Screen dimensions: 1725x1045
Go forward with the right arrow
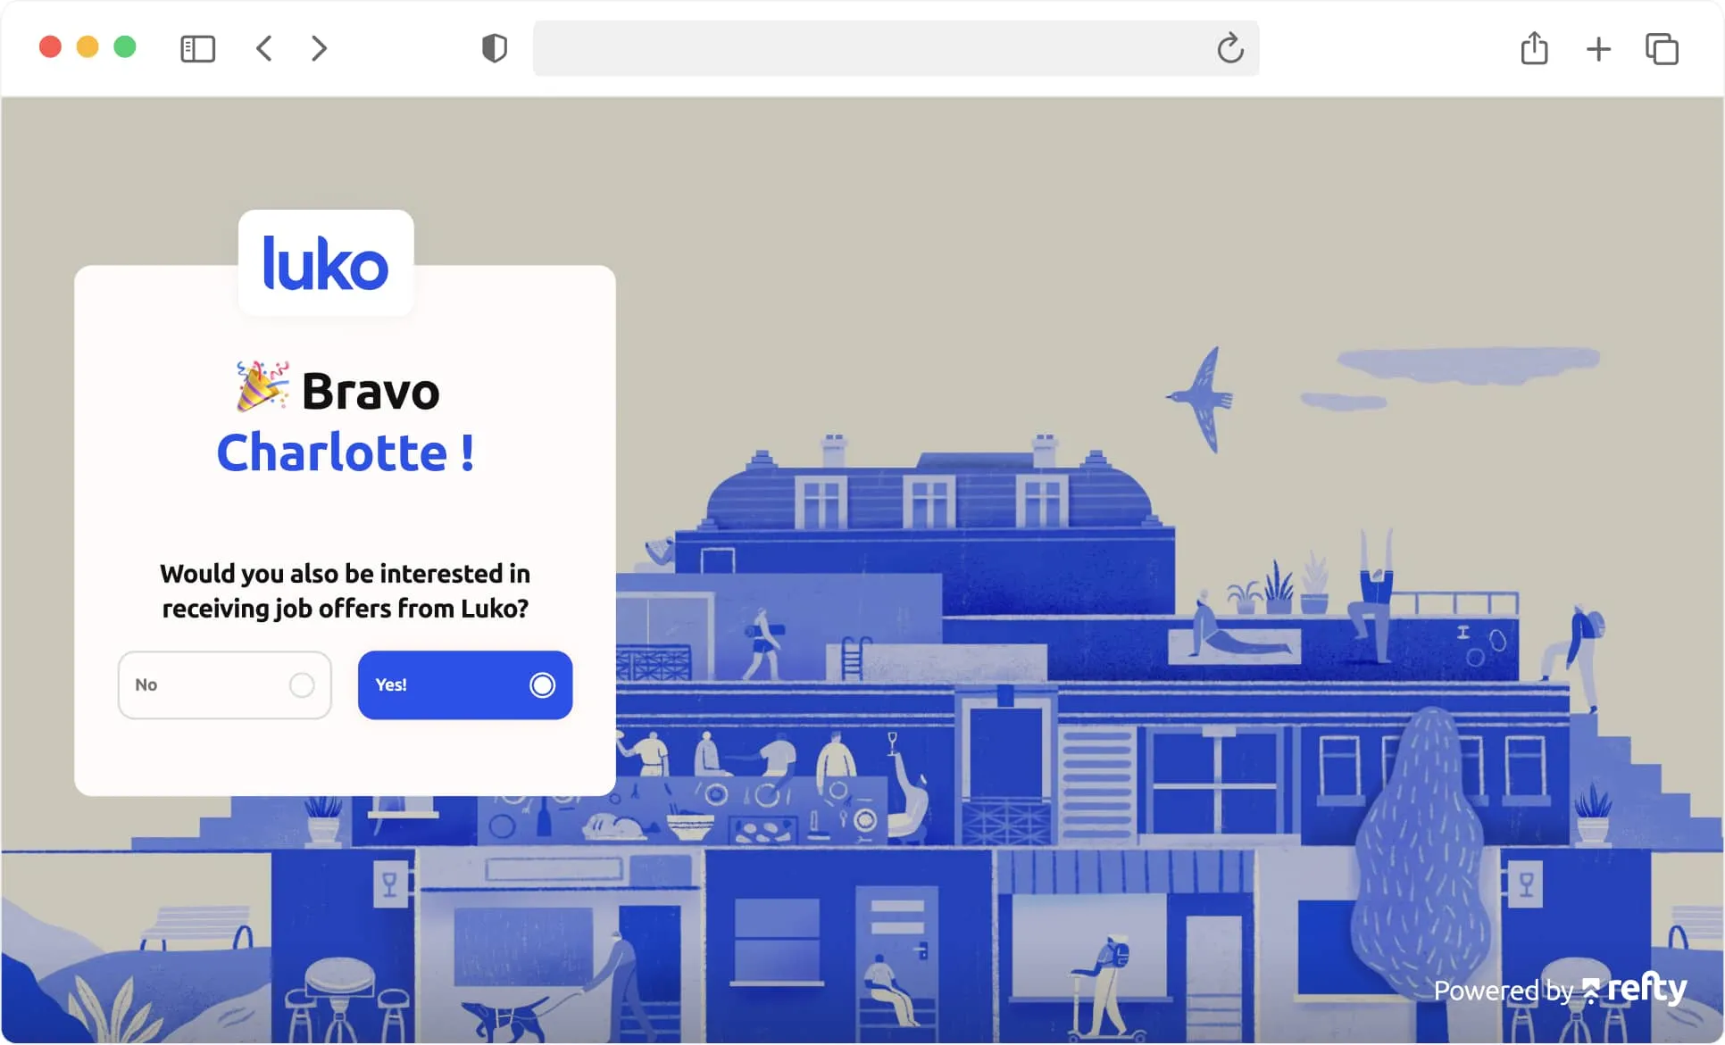[319, 48]
